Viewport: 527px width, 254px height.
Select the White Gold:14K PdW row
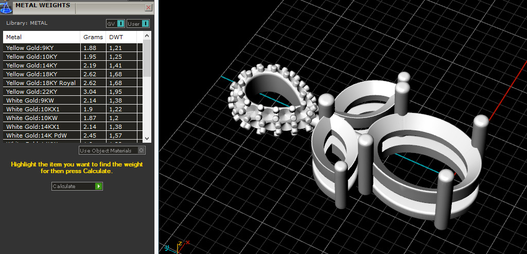(73, 135)
